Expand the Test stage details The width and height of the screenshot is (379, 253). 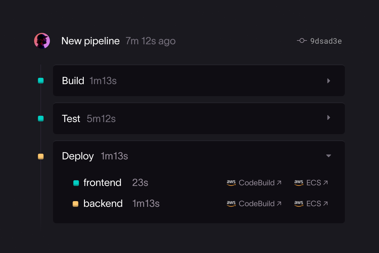[x=328, y=118]
